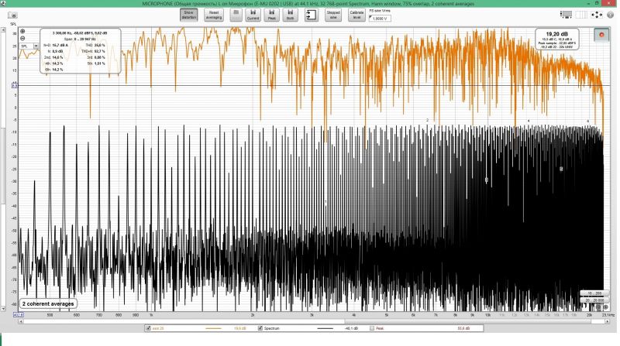Toggle the Spectrum trace checkbox
This screenshot has width=620, height=346.
260,329
